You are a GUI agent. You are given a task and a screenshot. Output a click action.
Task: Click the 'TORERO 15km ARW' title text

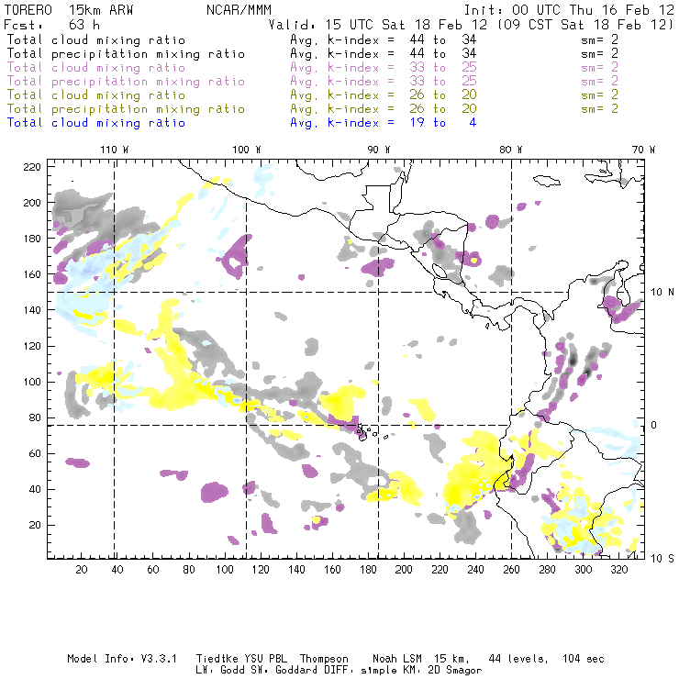[x=69, y=9]
